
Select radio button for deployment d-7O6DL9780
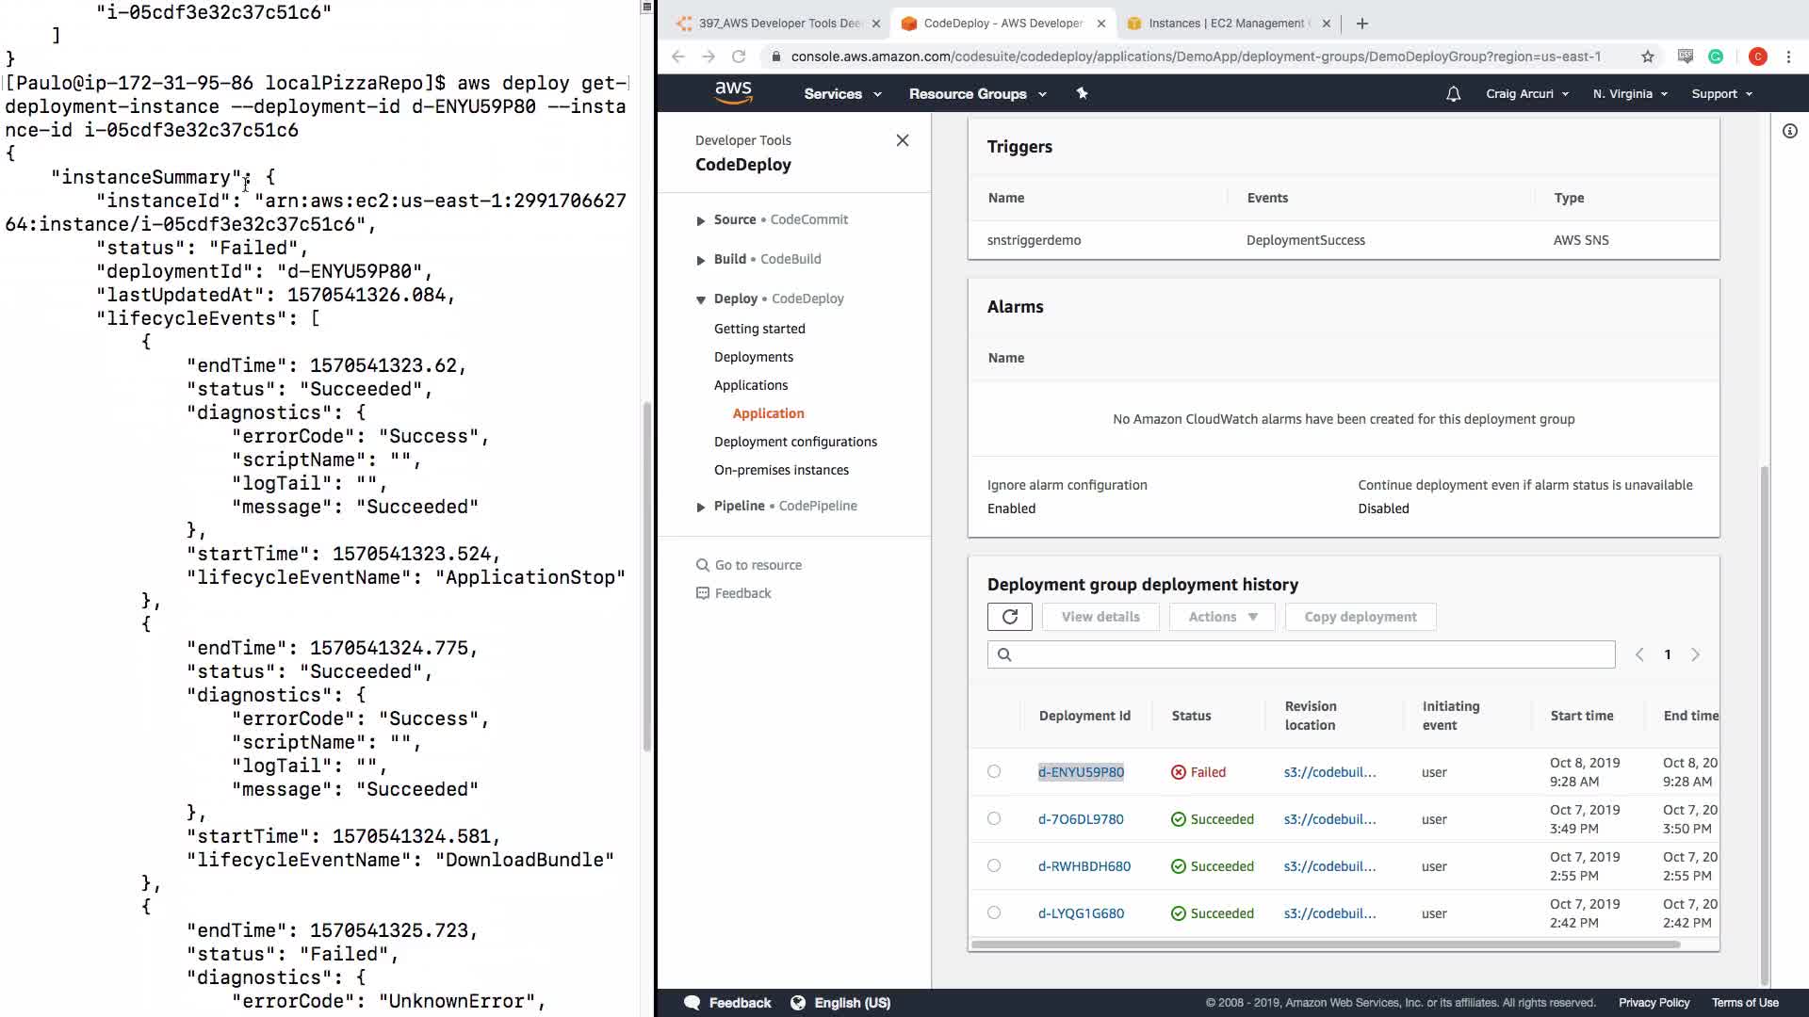pos(994,818)
